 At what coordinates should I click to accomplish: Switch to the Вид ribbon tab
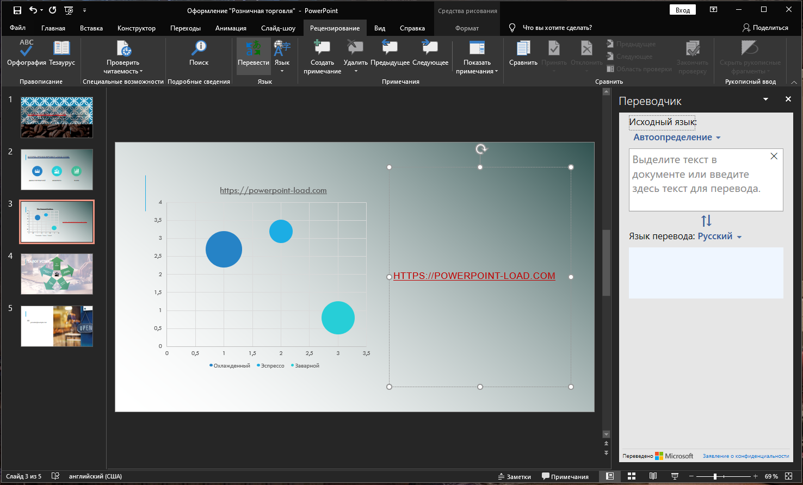tap(379, 27)
